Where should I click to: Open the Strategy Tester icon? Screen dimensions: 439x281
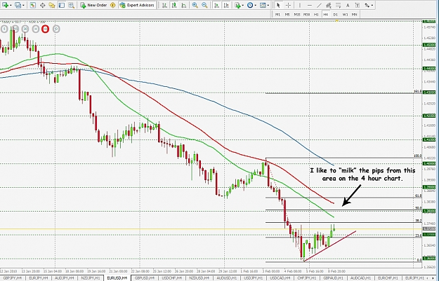click(71, 5)
